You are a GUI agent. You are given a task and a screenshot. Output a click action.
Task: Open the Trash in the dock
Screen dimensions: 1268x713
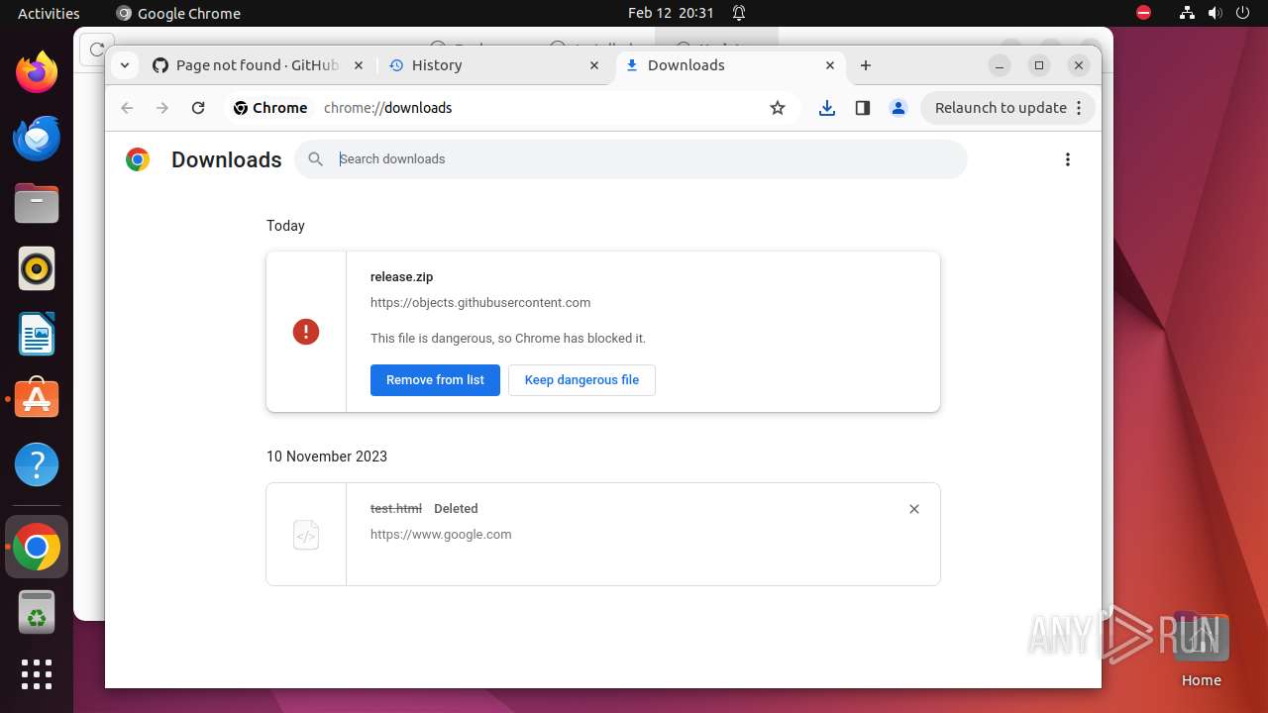[37, 612]
